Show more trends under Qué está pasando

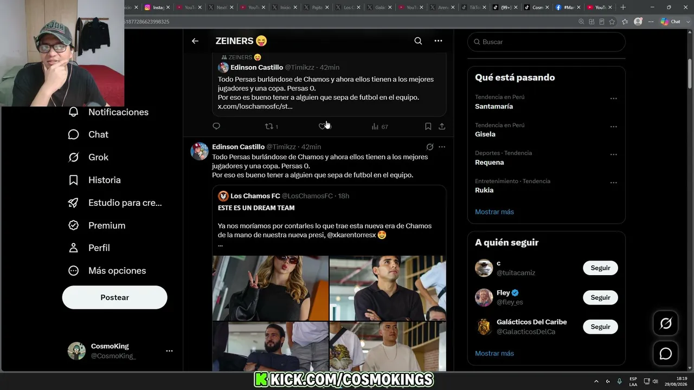(x=494, y=212)
